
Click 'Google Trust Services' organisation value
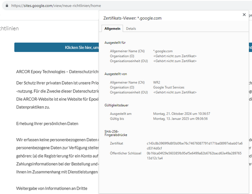coord(169,87)
